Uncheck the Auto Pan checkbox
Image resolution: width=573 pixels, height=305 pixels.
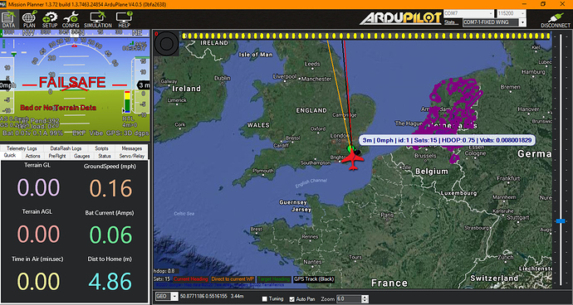pyautogui.click(x=291, y=299)
